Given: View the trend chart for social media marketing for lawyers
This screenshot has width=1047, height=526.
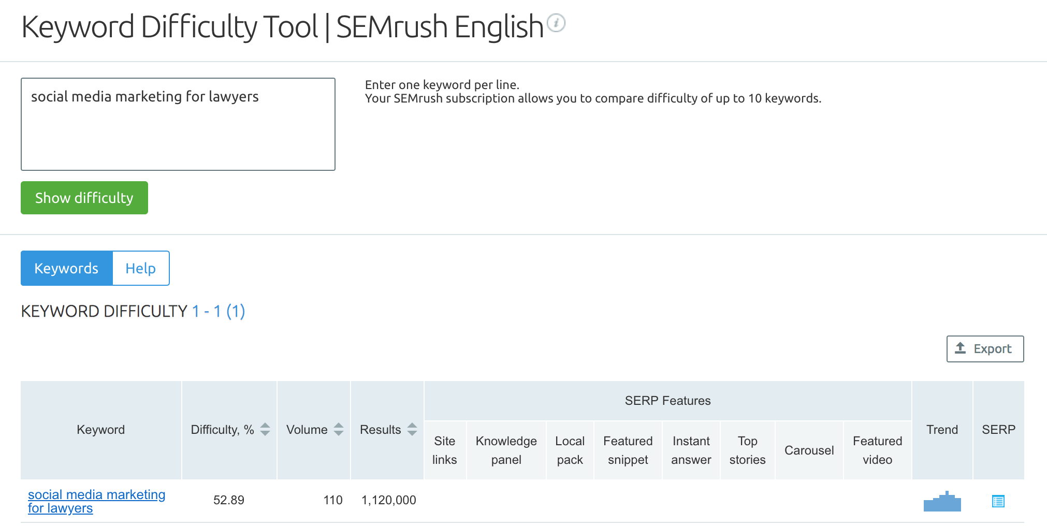Looking at the screenshot, I should pyautogui.click(x=942, y=501).
